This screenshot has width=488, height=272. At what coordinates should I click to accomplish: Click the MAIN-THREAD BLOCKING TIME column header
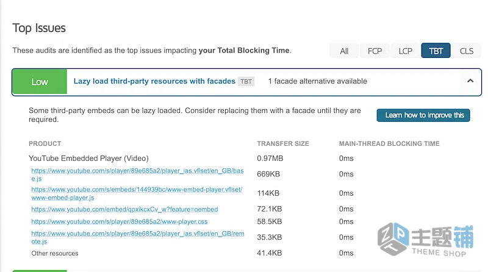click(x=389, y=143)
